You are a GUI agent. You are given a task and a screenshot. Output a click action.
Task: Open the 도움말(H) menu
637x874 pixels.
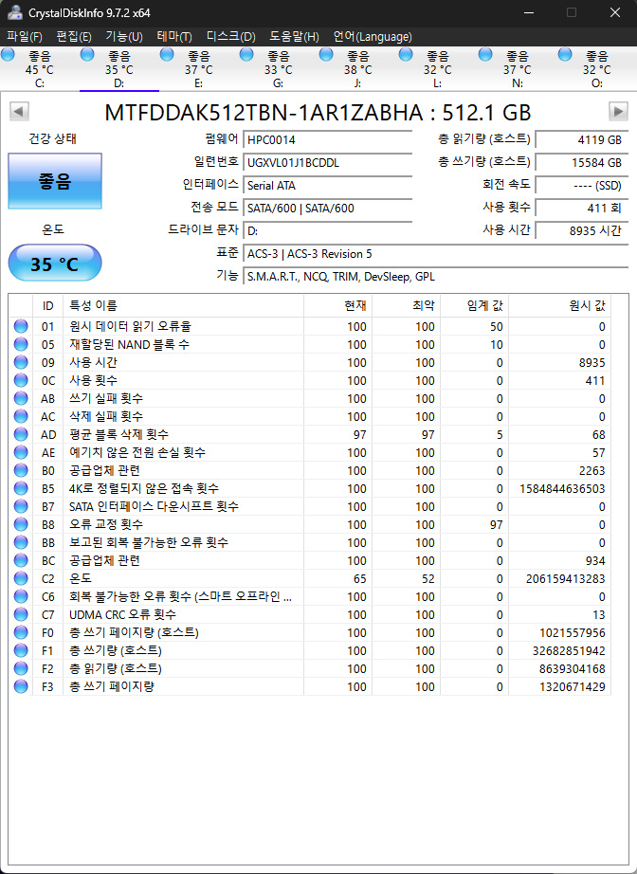click(x=294, y=37)
